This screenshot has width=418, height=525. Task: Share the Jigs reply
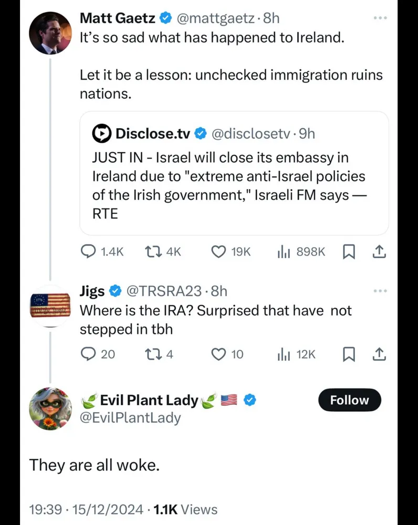[x=379, y=354]
